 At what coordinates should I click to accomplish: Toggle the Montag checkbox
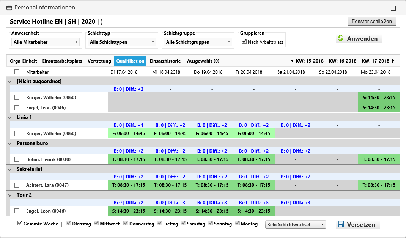(x=237, y=223)
